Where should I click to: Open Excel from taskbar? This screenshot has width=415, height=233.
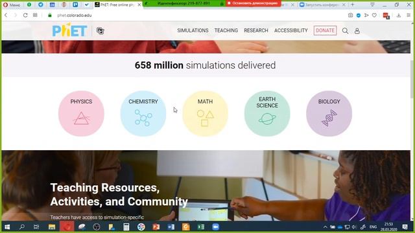point(201,227)
